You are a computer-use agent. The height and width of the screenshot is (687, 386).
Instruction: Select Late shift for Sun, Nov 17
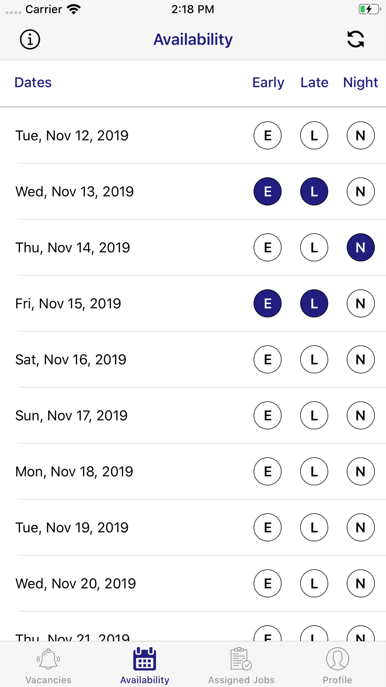(314, 416)
